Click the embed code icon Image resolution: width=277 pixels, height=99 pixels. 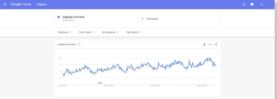[x=210, y=45]
